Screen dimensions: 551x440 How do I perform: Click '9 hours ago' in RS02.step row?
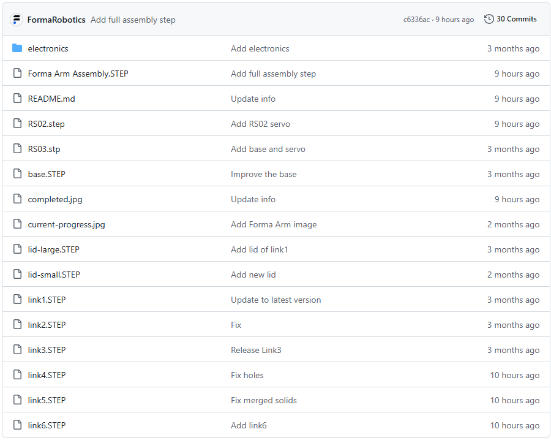tap(517, 124)
